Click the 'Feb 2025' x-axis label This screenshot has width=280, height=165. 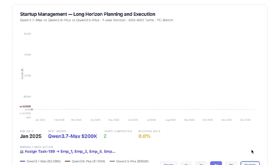tap(59, 120)
